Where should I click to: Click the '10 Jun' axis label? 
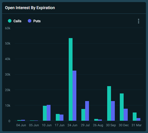[47, 125]
